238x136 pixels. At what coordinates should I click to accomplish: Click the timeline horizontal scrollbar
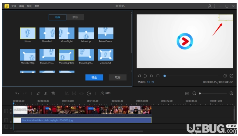pyautogui.click(x=80, y=131)
